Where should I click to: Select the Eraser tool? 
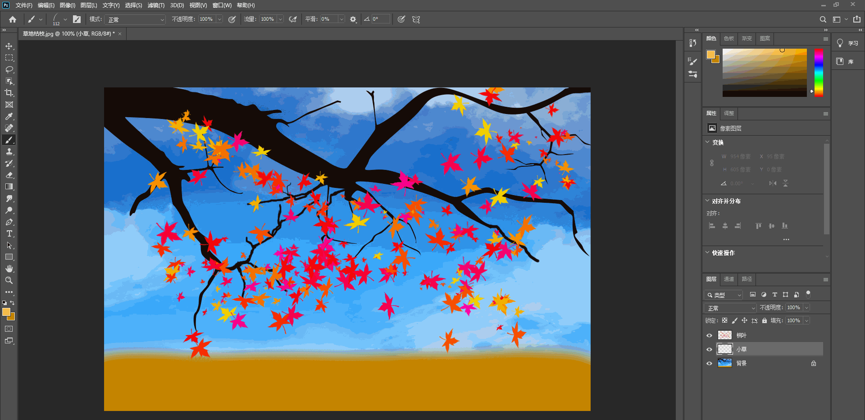pos(9,175)
